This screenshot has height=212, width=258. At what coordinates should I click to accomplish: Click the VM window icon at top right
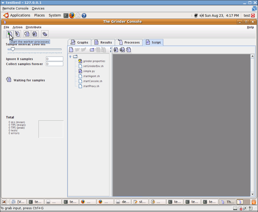254,9
